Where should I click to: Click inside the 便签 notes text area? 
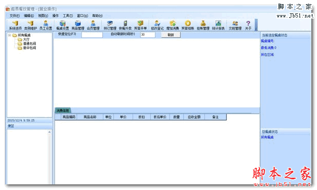[27, 157]
